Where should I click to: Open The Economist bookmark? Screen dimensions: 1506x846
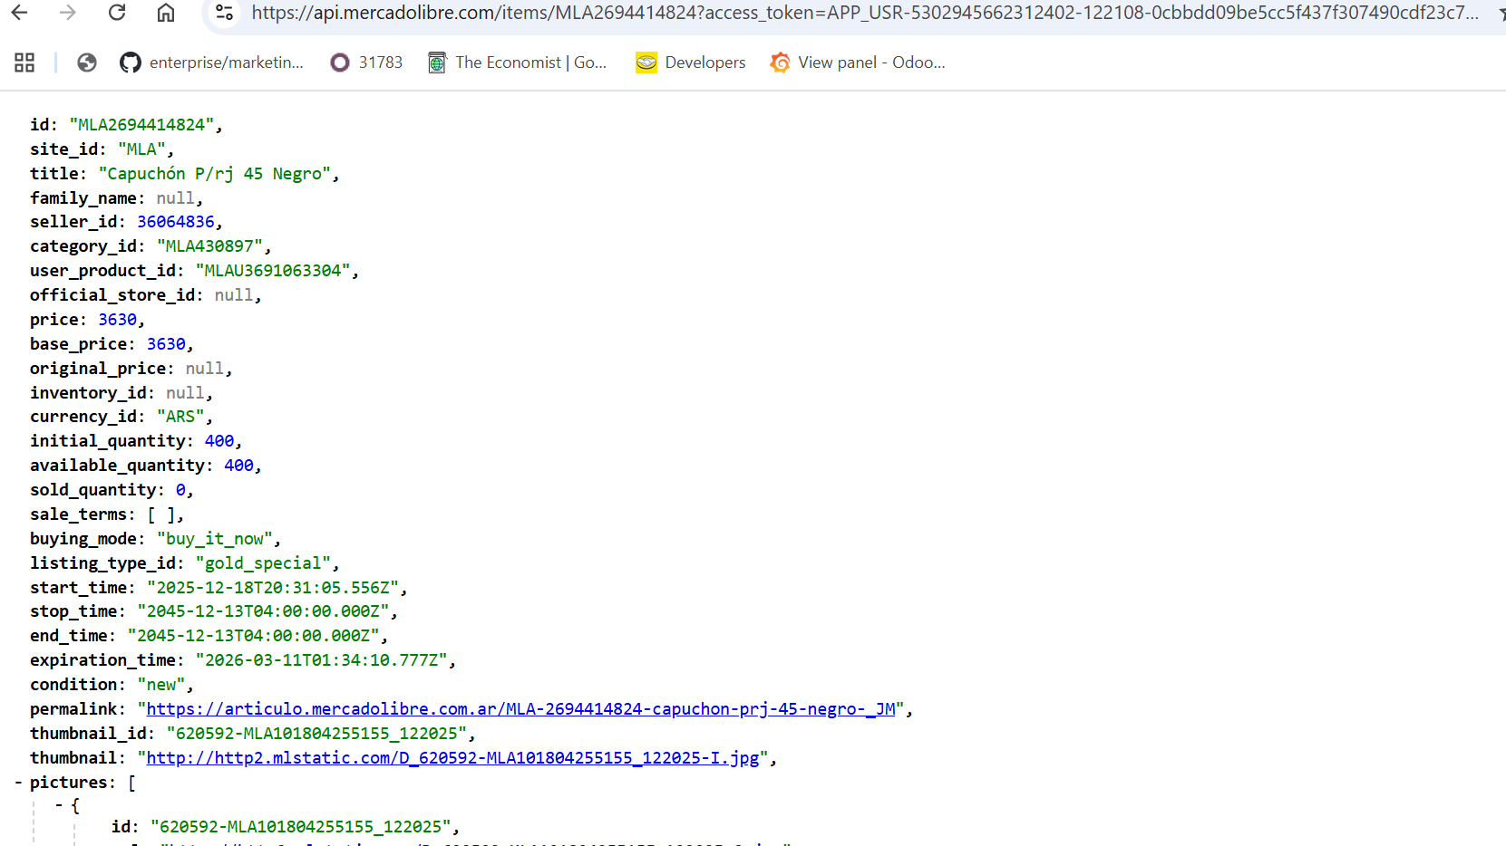(x=518, y=62)
